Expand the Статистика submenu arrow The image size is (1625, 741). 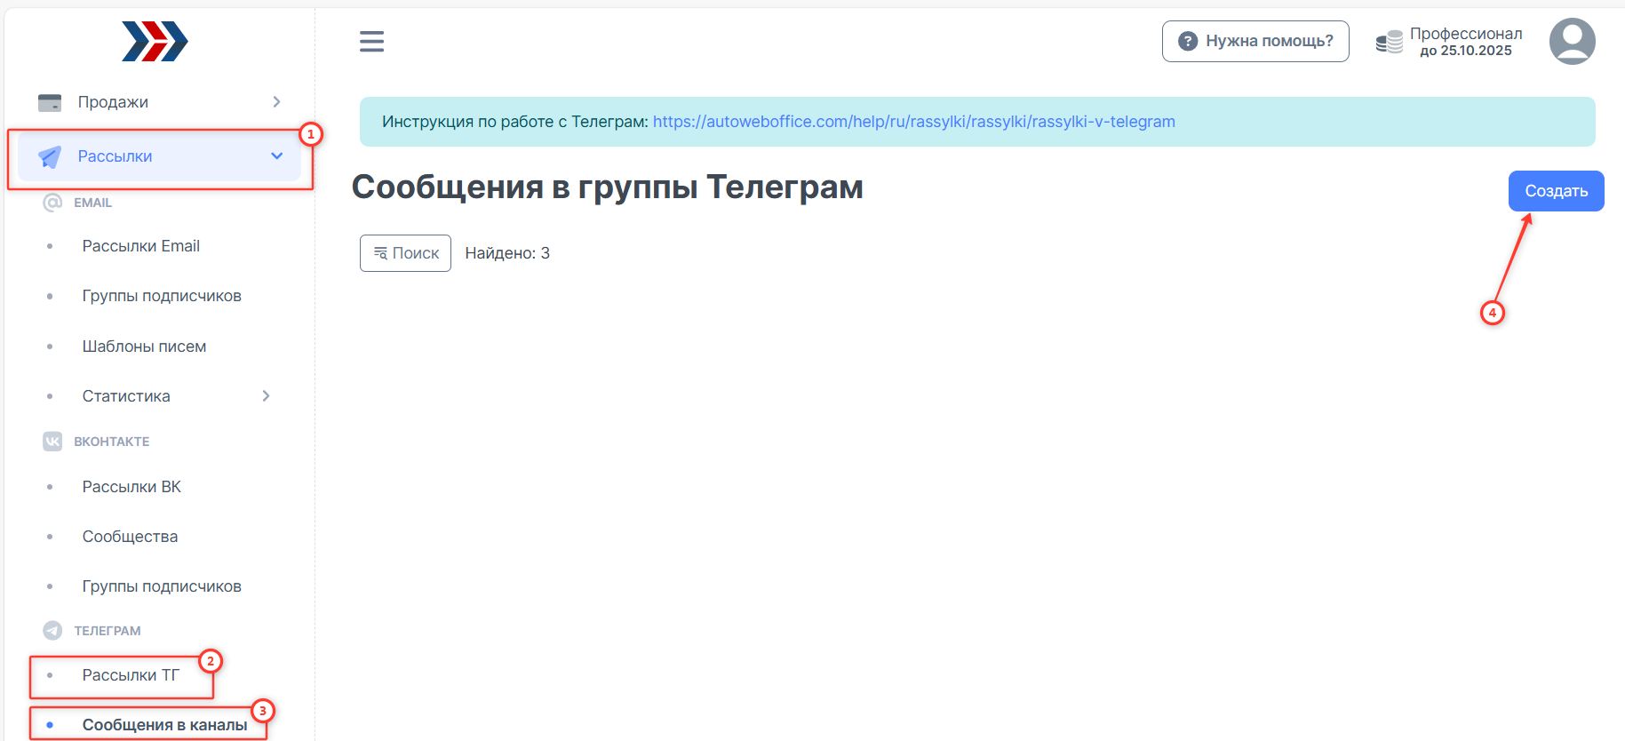coord(266,396)
